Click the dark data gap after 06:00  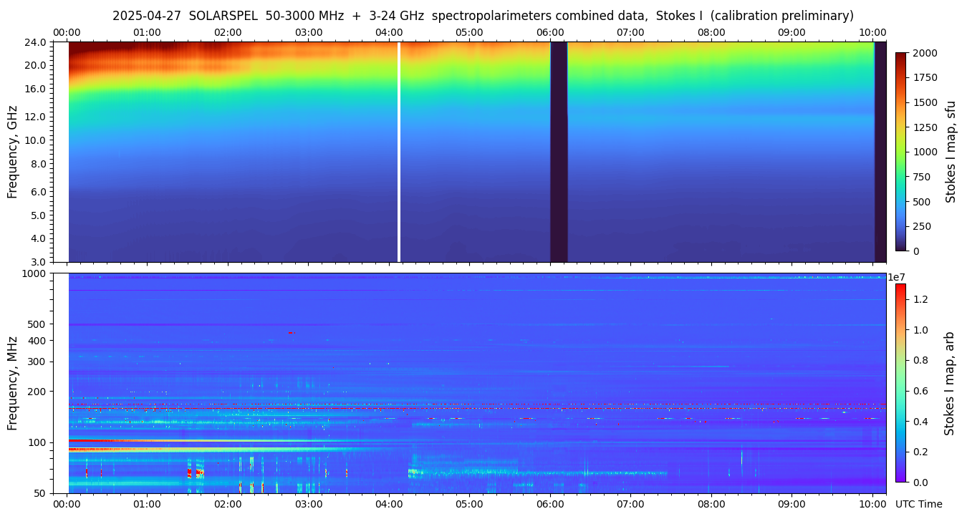coord(559,152)
